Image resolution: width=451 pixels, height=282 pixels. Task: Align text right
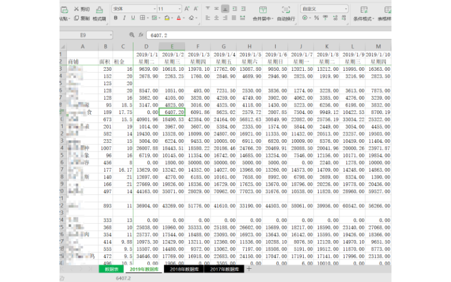coord(225,18)
